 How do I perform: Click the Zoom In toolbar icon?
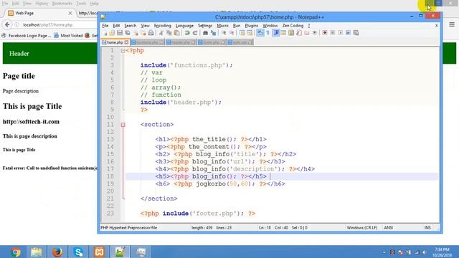[224, 33]
